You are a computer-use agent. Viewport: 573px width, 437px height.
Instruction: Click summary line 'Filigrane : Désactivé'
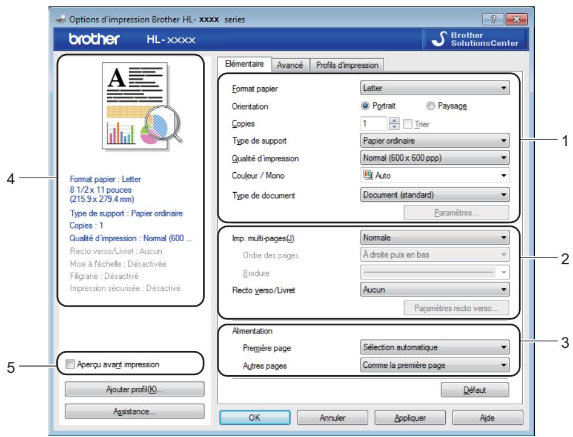coord(104,276)
